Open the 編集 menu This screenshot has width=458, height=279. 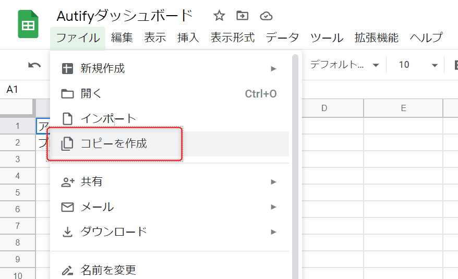[x=122, y=38]
